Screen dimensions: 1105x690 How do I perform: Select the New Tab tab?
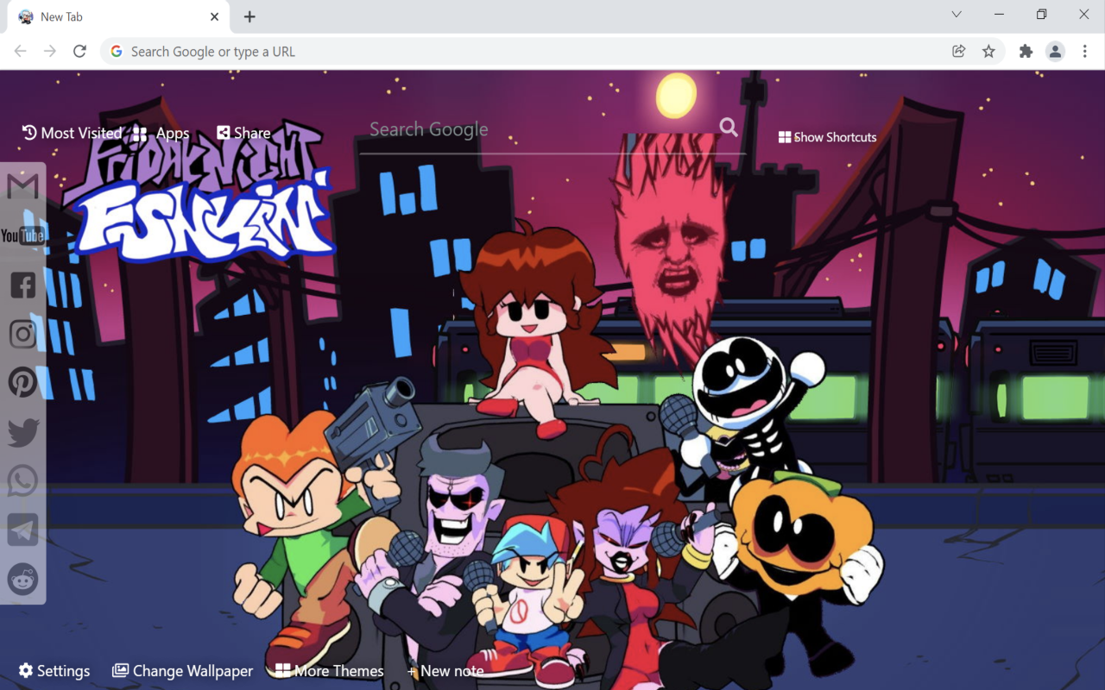tap(117, 17)
